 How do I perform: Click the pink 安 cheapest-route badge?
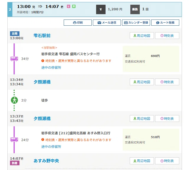tap(68, 6)
